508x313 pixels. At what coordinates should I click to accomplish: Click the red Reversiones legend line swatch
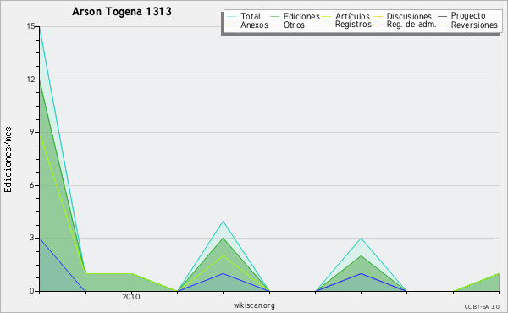click(x=442, y=25)
